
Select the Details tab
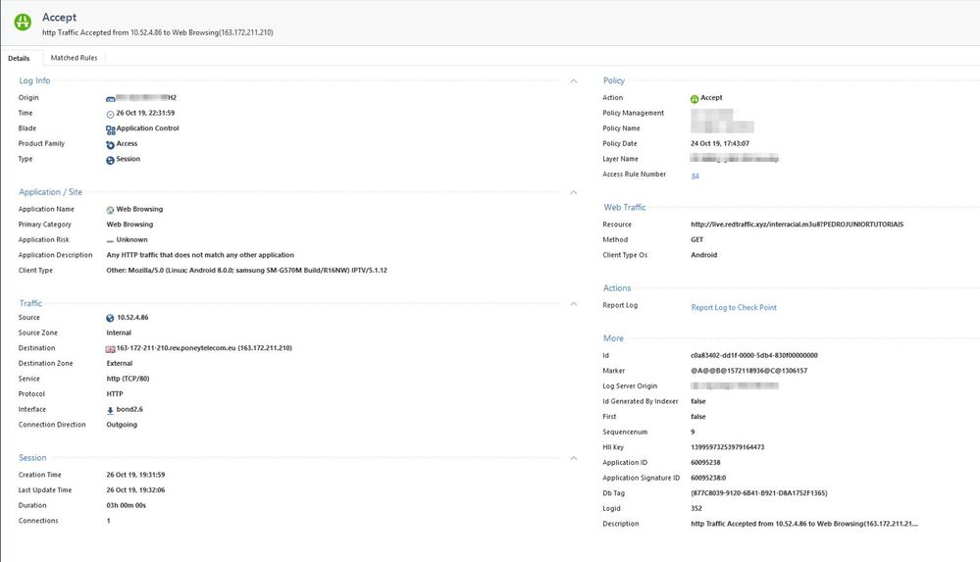(x=19, y=58)
